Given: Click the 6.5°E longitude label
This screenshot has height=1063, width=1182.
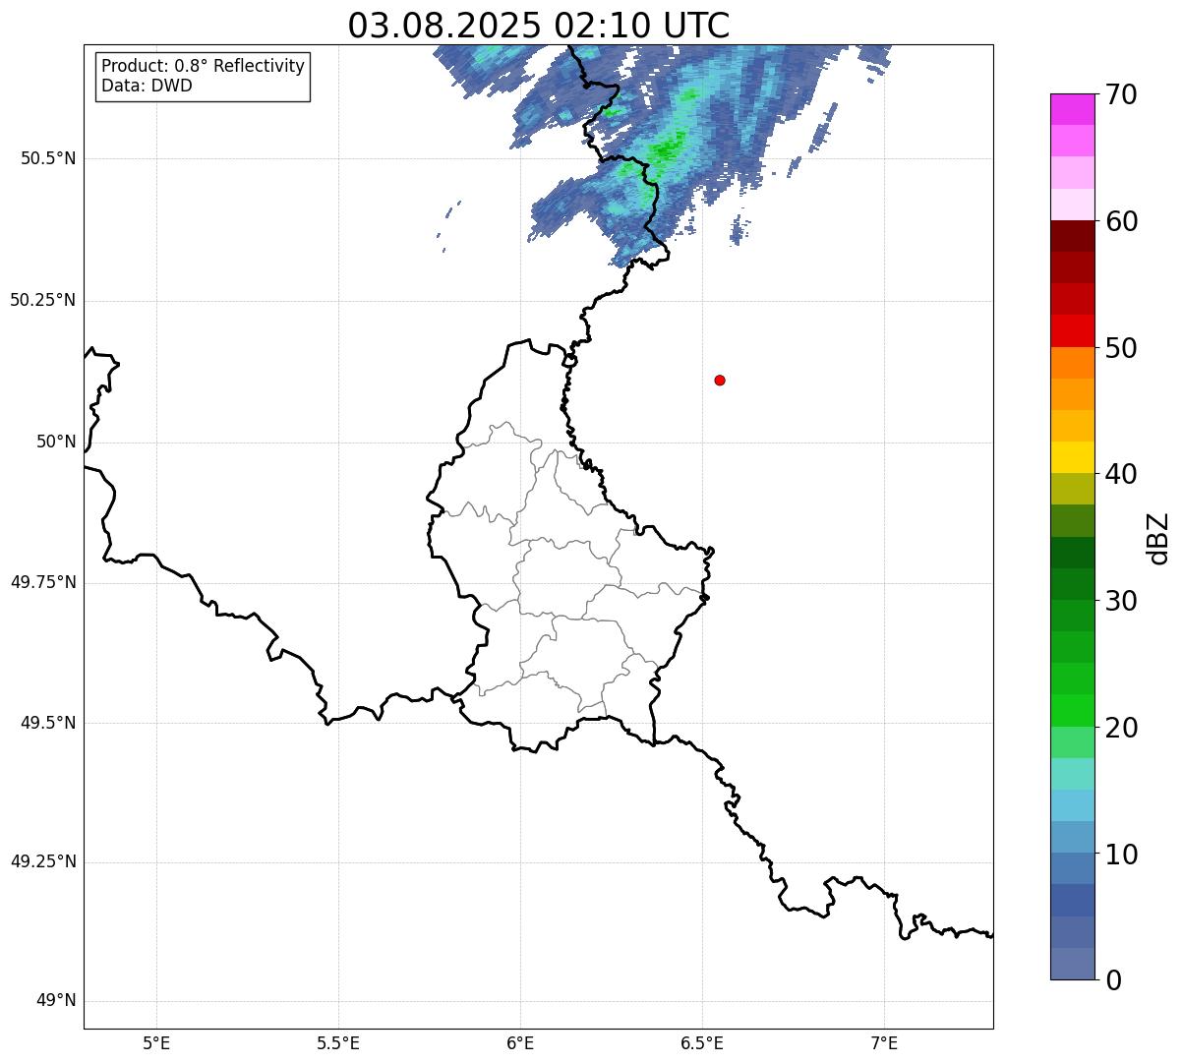Looking at the screenshot, I should coord(702,1042).
